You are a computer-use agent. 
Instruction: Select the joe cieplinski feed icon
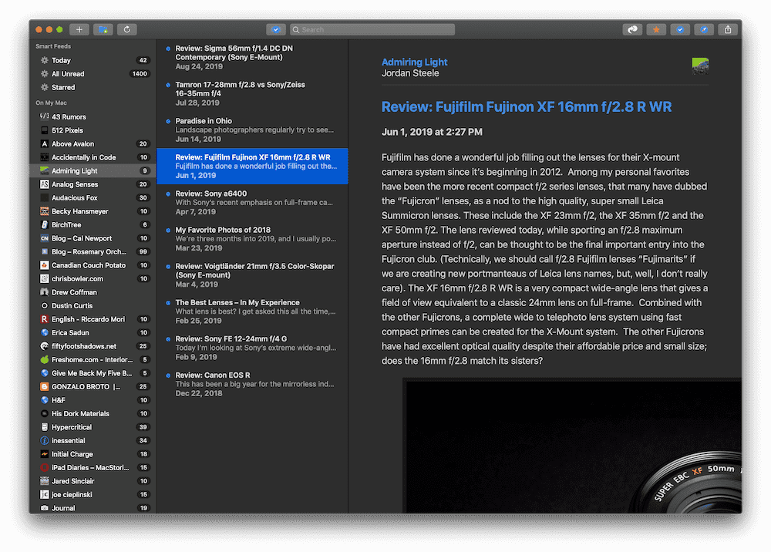pyautogui.click(x=44, y=494)
